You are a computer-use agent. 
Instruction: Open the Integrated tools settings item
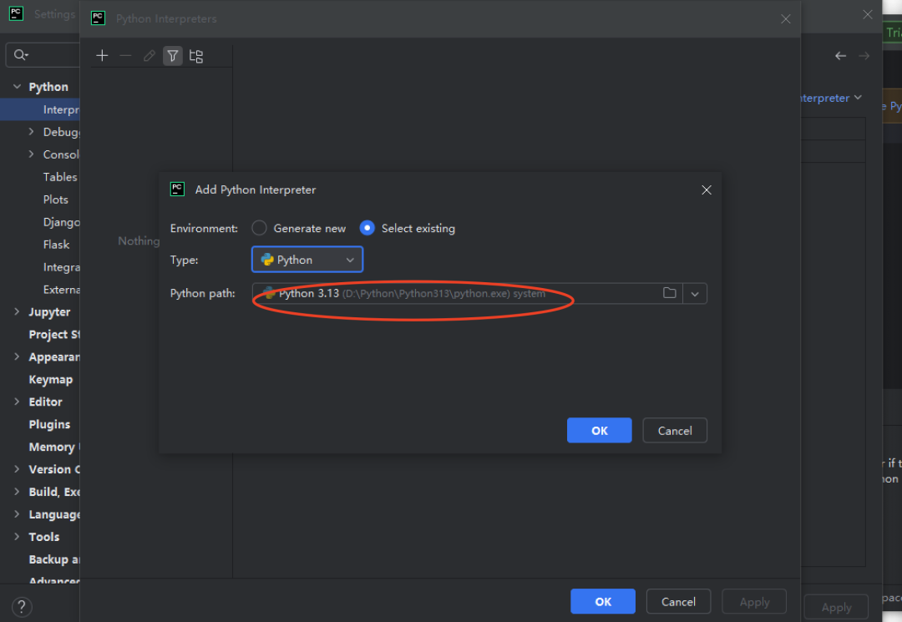click(x=62, y=266)
